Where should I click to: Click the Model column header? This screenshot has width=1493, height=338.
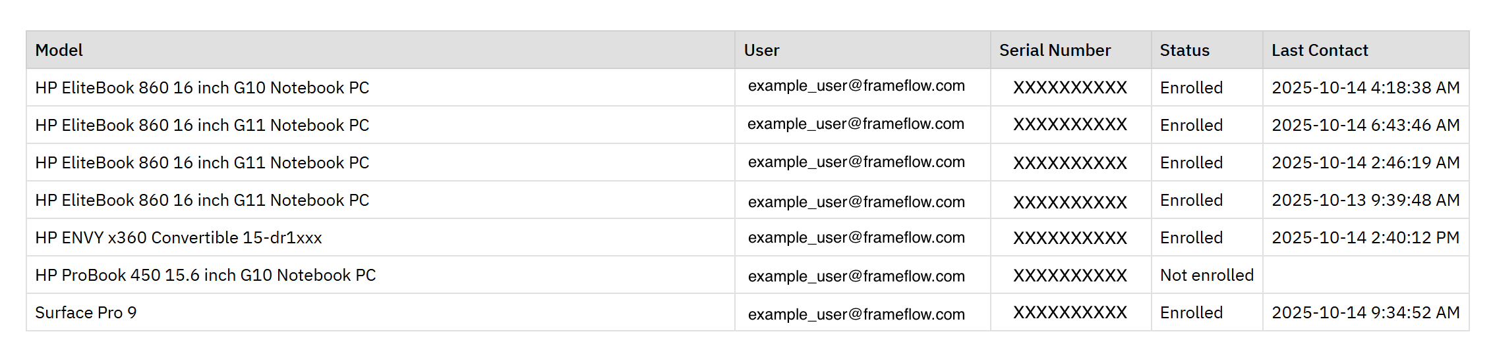[x=59, y=51]
